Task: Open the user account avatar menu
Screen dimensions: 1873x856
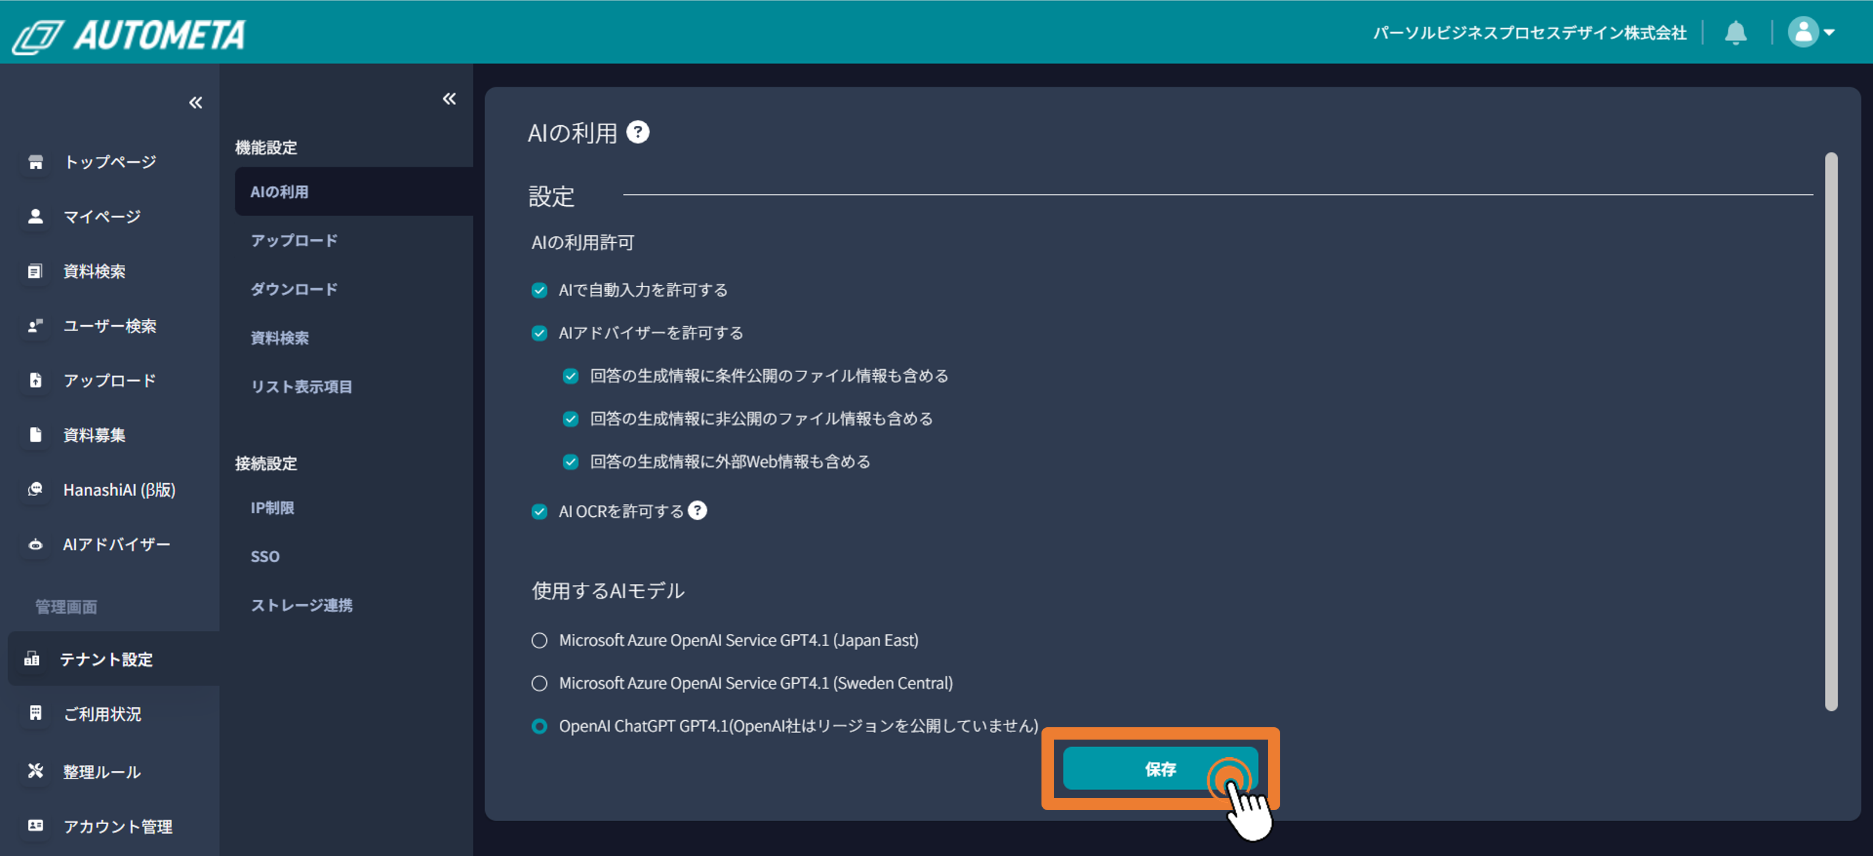Action: click(1811, 32)
